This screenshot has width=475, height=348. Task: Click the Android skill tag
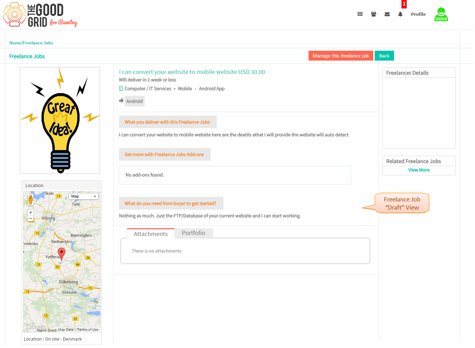tap(134, 101)
